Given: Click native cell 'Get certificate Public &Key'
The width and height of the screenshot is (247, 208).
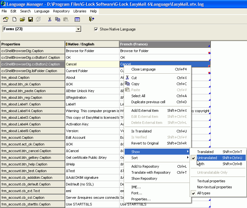Looking at the screenshot, I should (x=92, y=158).
